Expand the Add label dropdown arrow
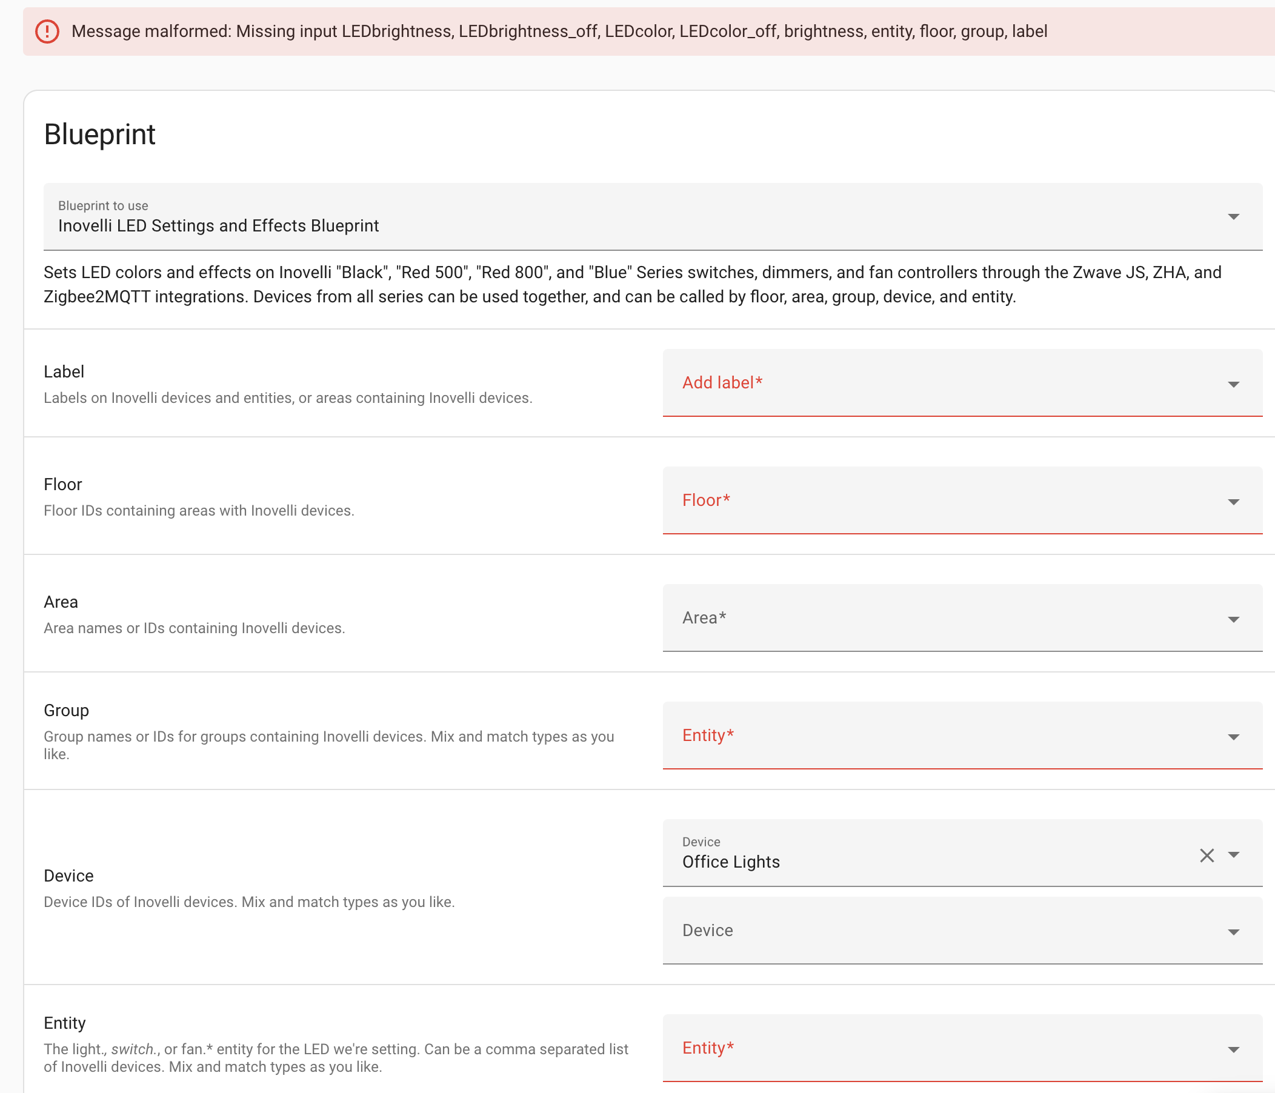Screen dimensions: 1275x1093 [x=1233, y=384]
